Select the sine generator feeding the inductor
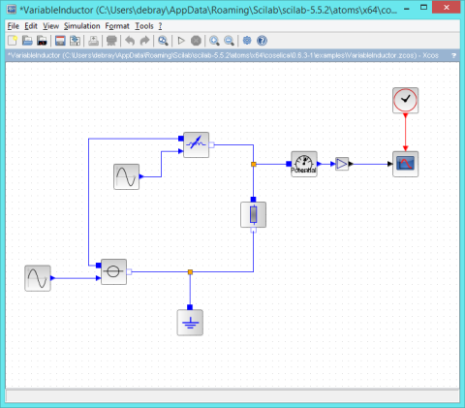 click(x=126, y=176)
